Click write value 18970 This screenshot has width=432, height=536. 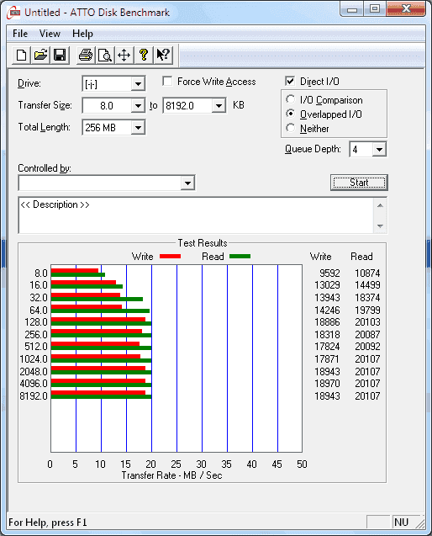click(x=327, y=384)
